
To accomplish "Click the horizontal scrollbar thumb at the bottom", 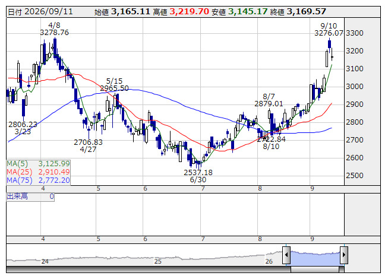I will coord(315,270).
